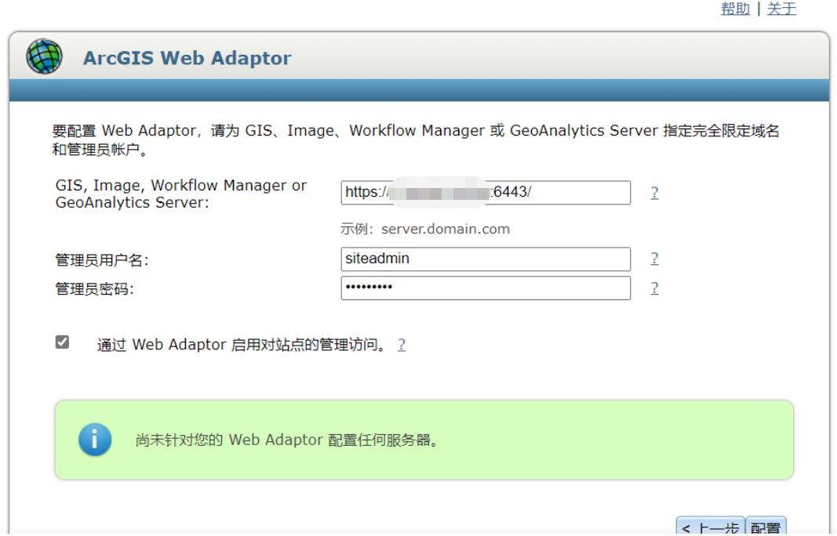Uncheck 通过 Web Adaptor 启用对站点的管理访问
The image size is (837, 536).
coord(61,340)
